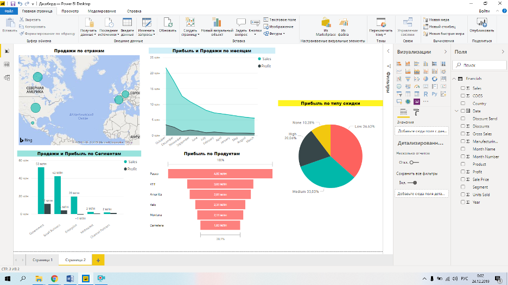The width and height of the screenshot is (508, 285).
Task: Select the Страница 2 tab
Action: [75, 260]
